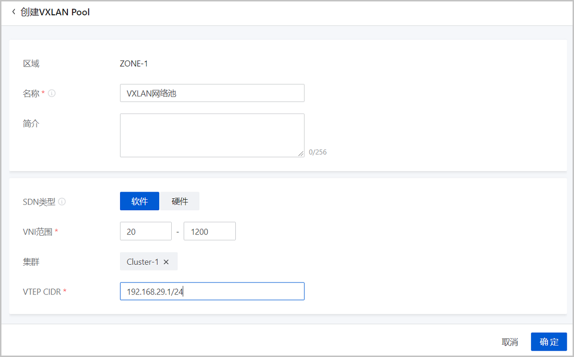Screen dimensions: 574x357
Task: Select the 软件 SDN type option
Action: (x=139, y=201)
